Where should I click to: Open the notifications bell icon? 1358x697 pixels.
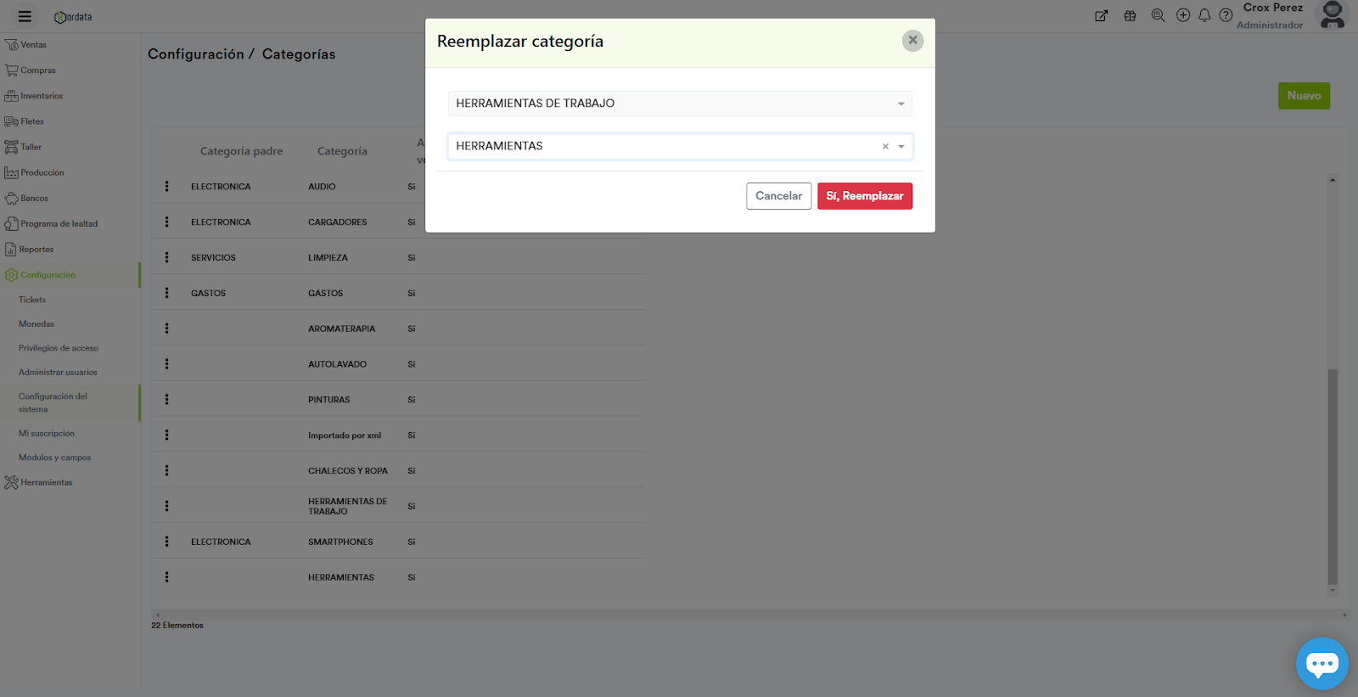[x=1204, y=15]
